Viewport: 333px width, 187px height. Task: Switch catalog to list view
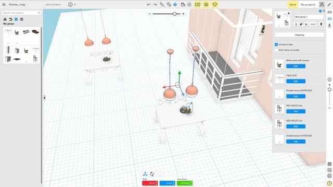click(x=22, y=19)
